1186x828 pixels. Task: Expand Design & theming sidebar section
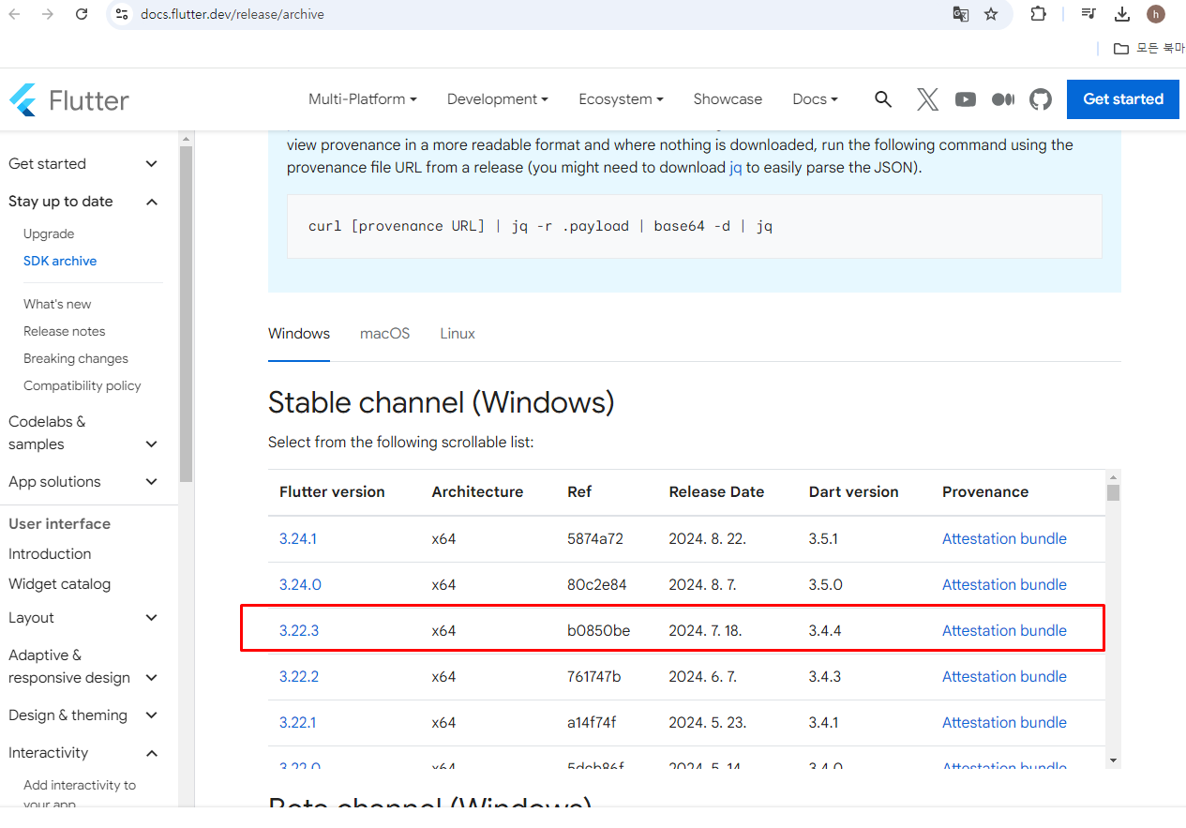coord(84,715)
